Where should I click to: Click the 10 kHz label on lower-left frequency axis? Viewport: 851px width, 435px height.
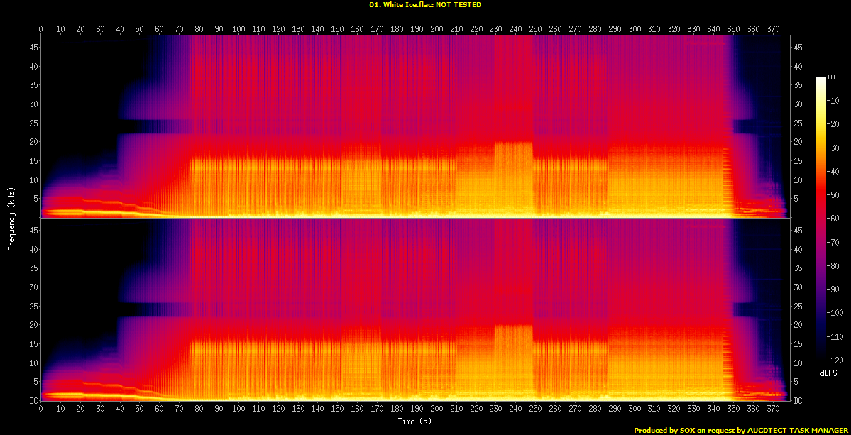coord(32,363)
